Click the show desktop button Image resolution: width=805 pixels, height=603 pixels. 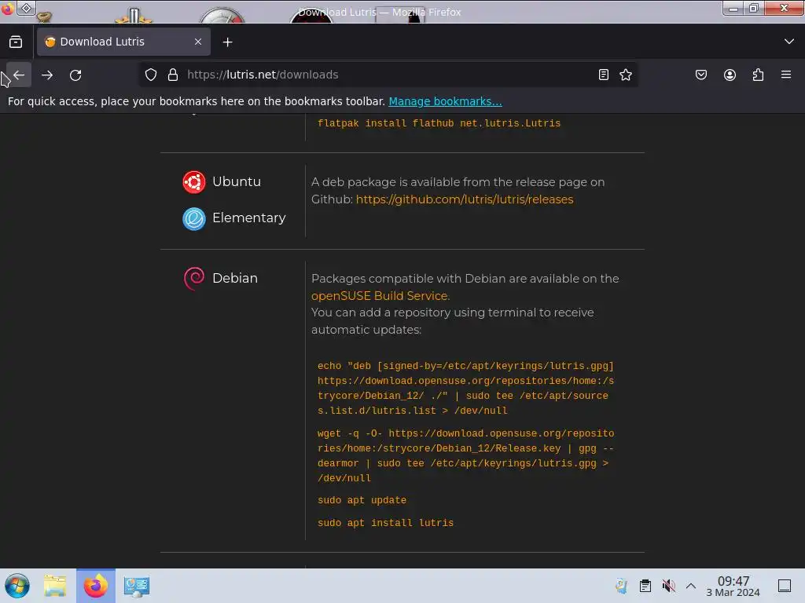(785, 586)
